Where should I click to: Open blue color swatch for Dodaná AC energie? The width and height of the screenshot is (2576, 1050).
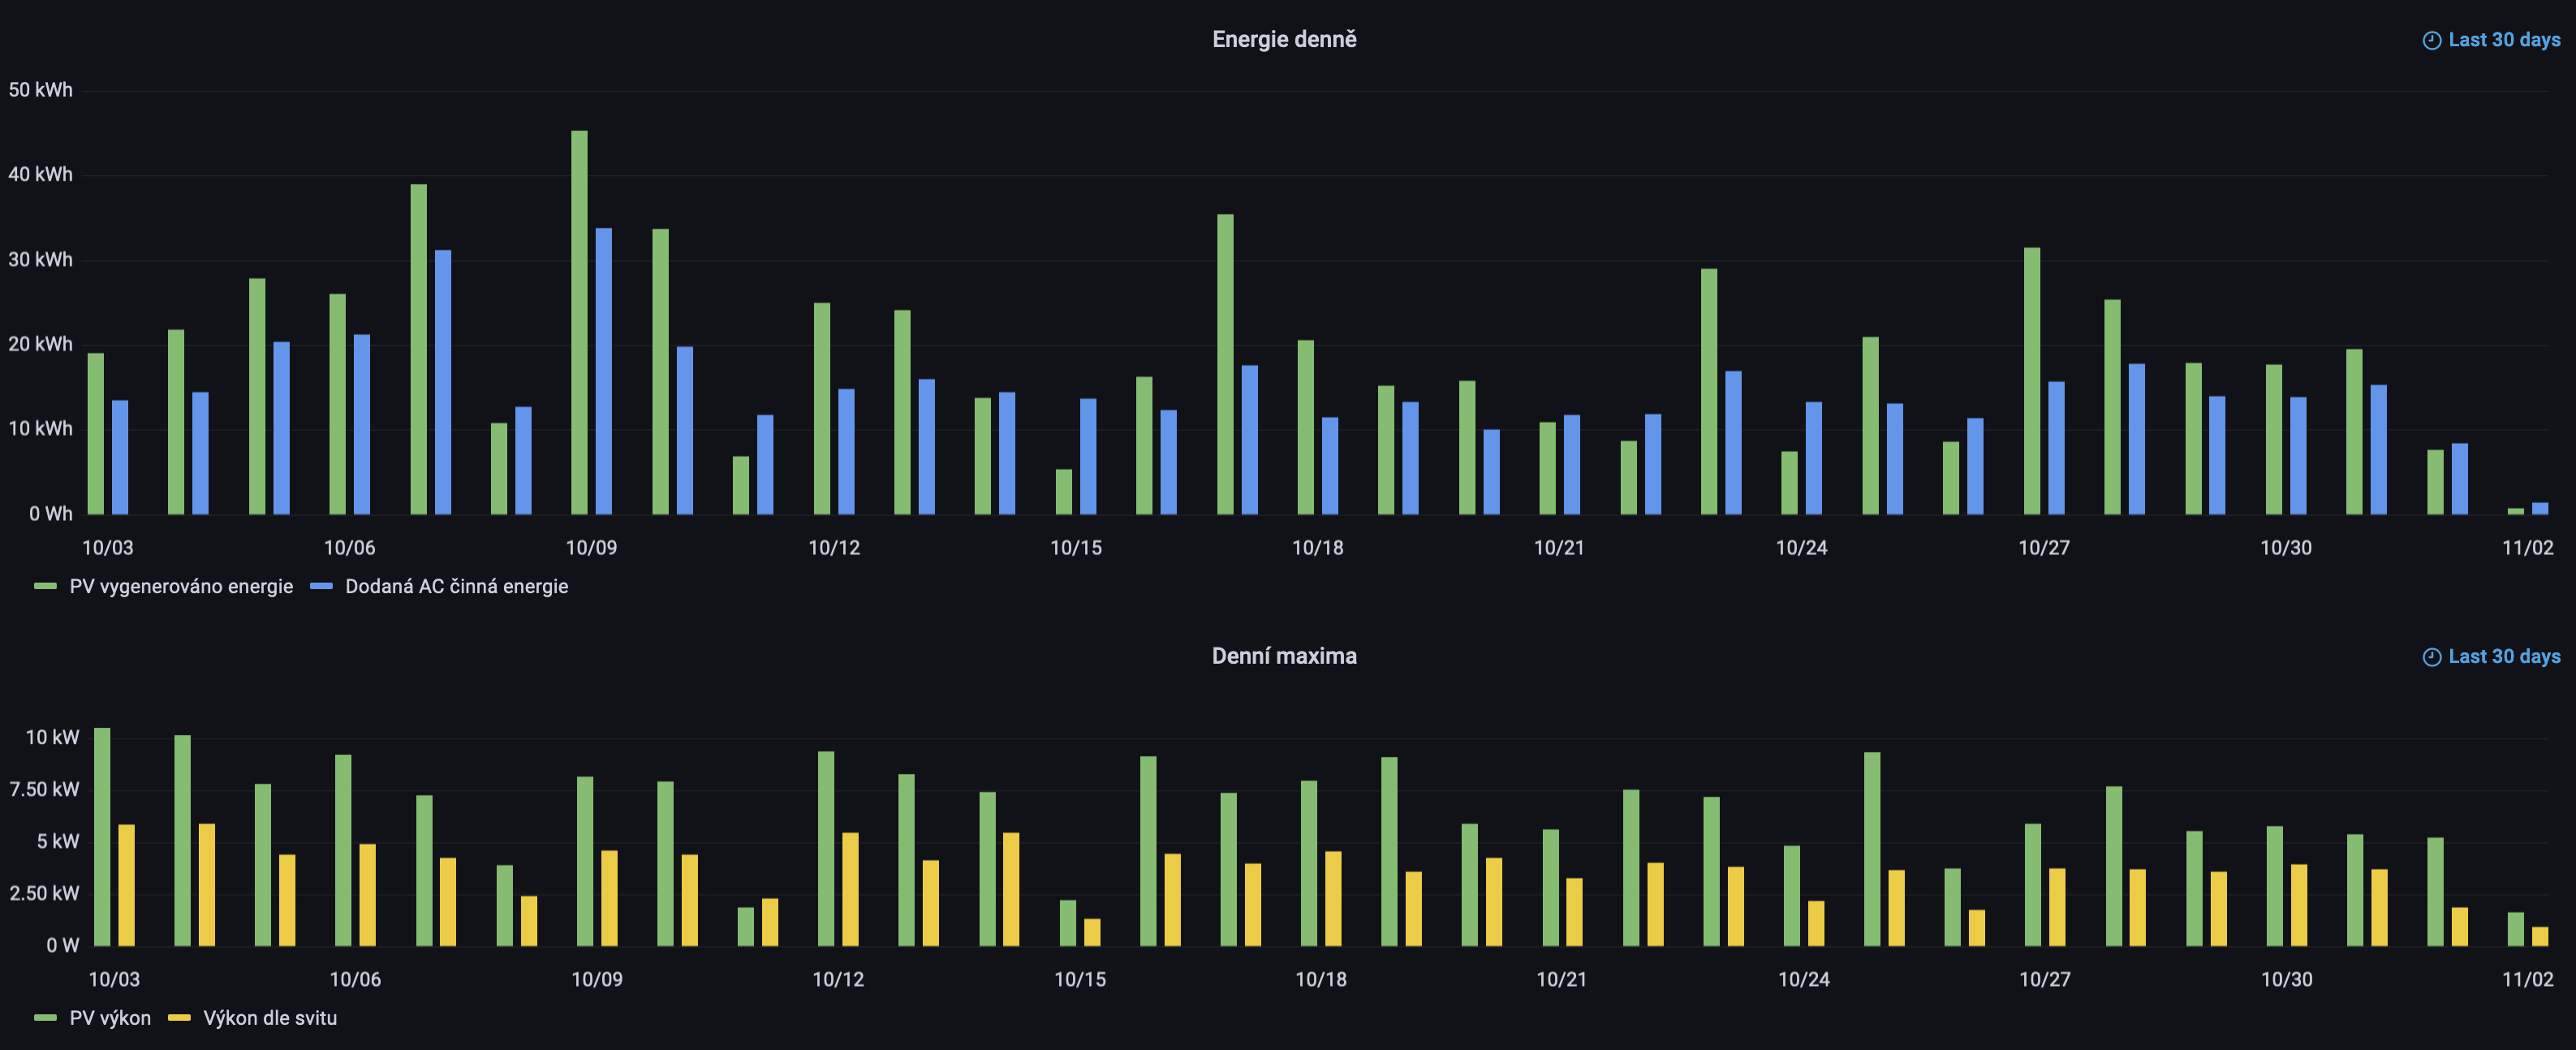321,586
